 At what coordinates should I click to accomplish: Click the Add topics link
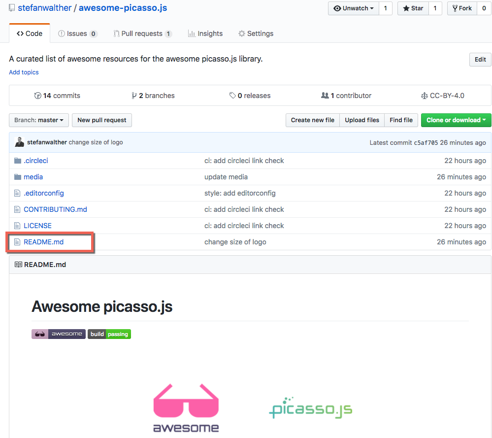tap(24, 72)
